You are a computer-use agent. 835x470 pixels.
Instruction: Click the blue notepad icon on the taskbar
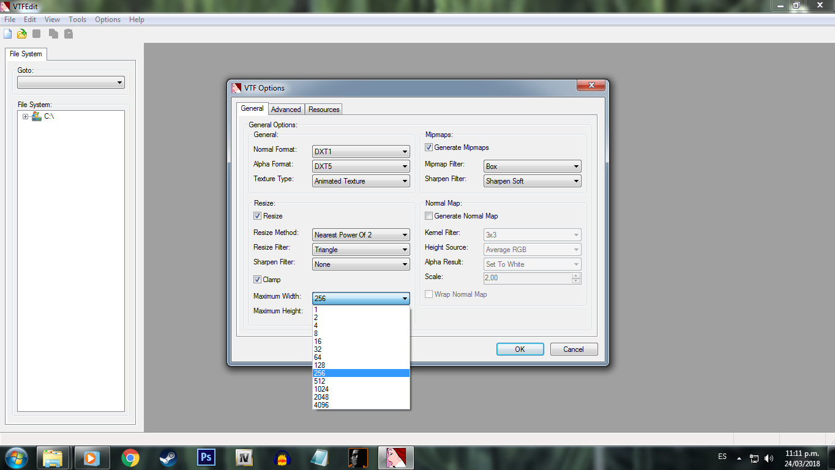click(320, 458)
